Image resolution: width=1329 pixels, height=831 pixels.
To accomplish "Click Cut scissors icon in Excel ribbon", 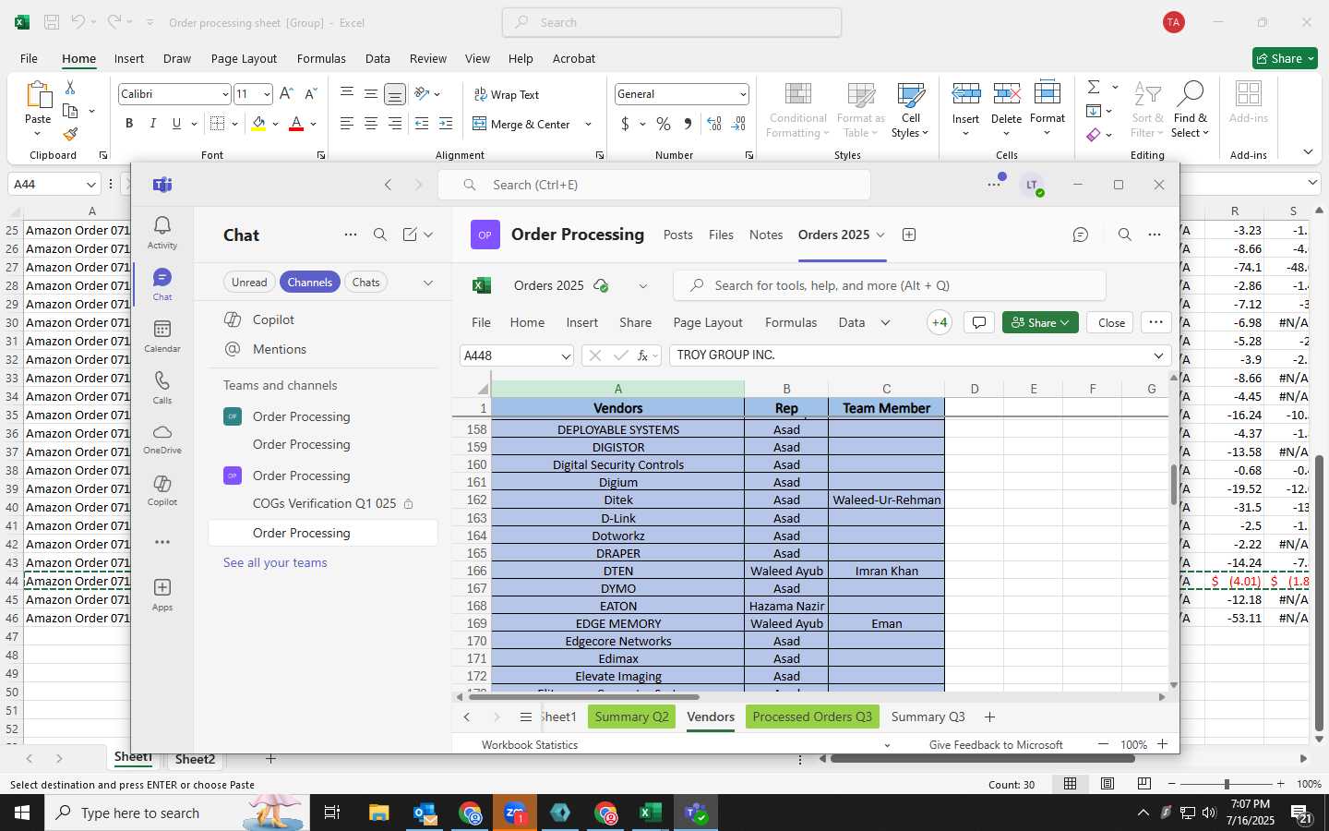I will tap(70, 87).
